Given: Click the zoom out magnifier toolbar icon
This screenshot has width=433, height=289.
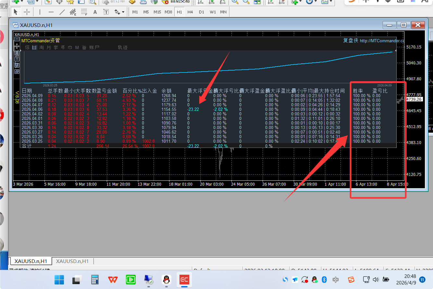Looking at the screenshot, I should tap(246, 2).
